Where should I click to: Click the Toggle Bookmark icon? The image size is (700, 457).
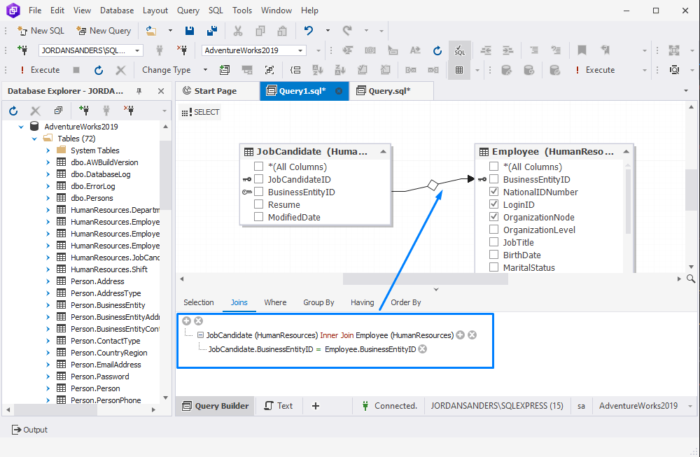583,50
